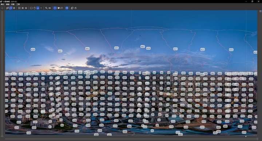Viewport: 262px width, 141px height.
Task: Select image label 445 in the sky
Action: pos(116,48)
